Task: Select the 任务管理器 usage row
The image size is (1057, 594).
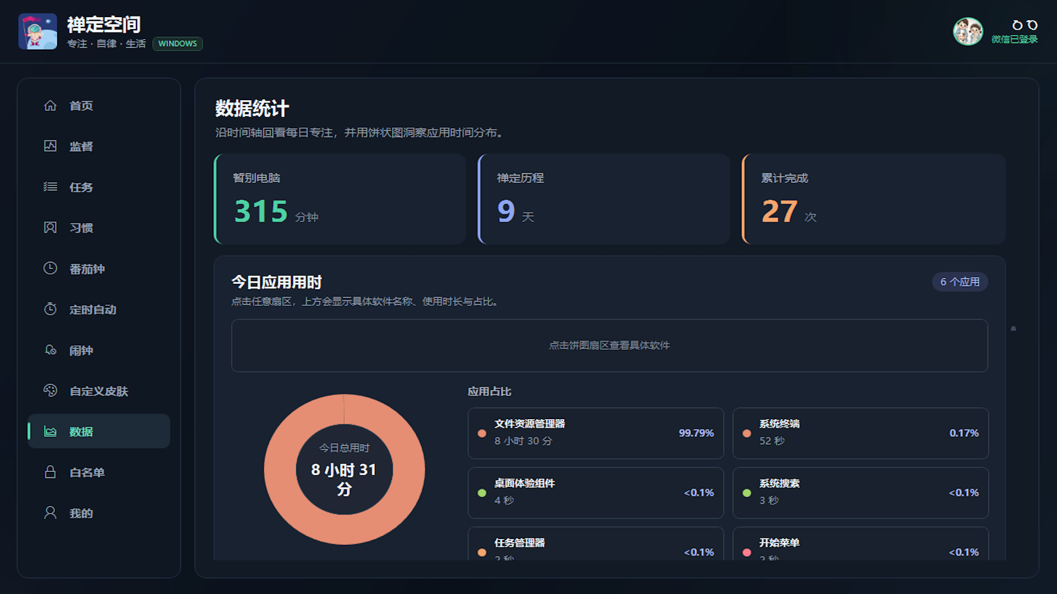Action: click(596, 544)
